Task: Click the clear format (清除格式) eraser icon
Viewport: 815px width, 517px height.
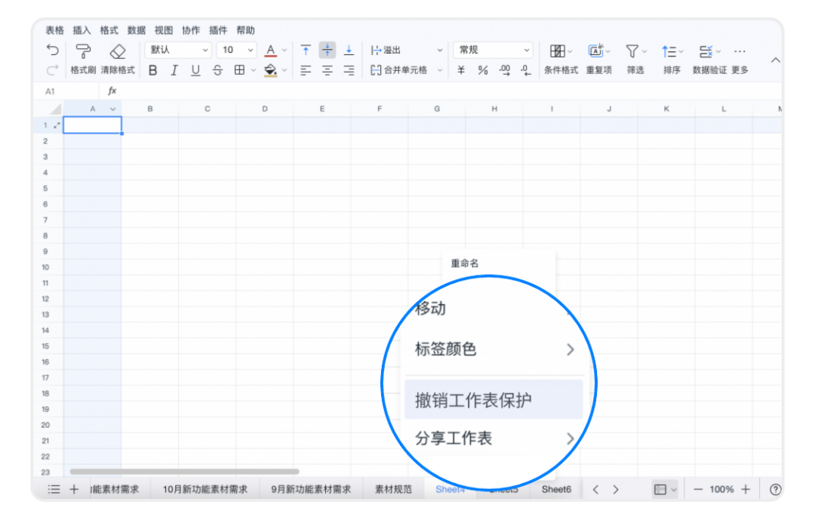Action: coord(118,51)
